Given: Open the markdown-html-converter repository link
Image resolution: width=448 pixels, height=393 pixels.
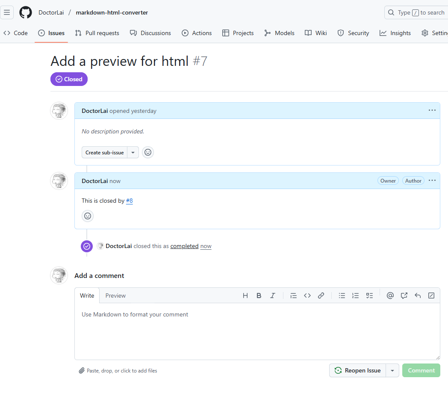Looking at the screenshot, I should click(112, 12).
